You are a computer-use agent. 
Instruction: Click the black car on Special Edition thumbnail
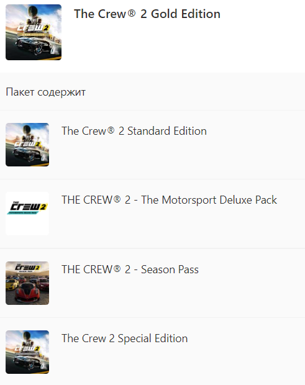click(x=27, y=363)
